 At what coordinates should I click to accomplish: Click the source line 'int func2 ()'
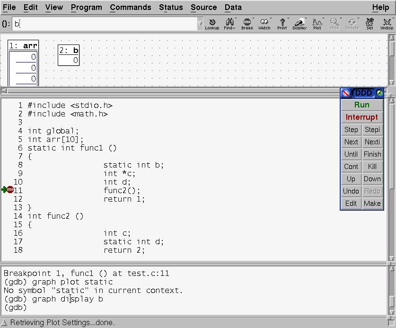55,216
